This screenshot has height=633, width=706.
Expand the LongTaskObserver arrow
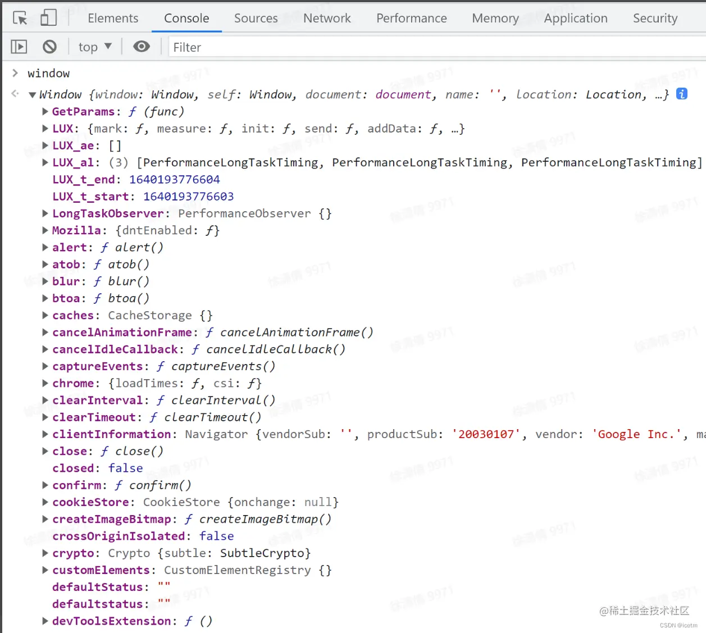(x=45, y=213)
